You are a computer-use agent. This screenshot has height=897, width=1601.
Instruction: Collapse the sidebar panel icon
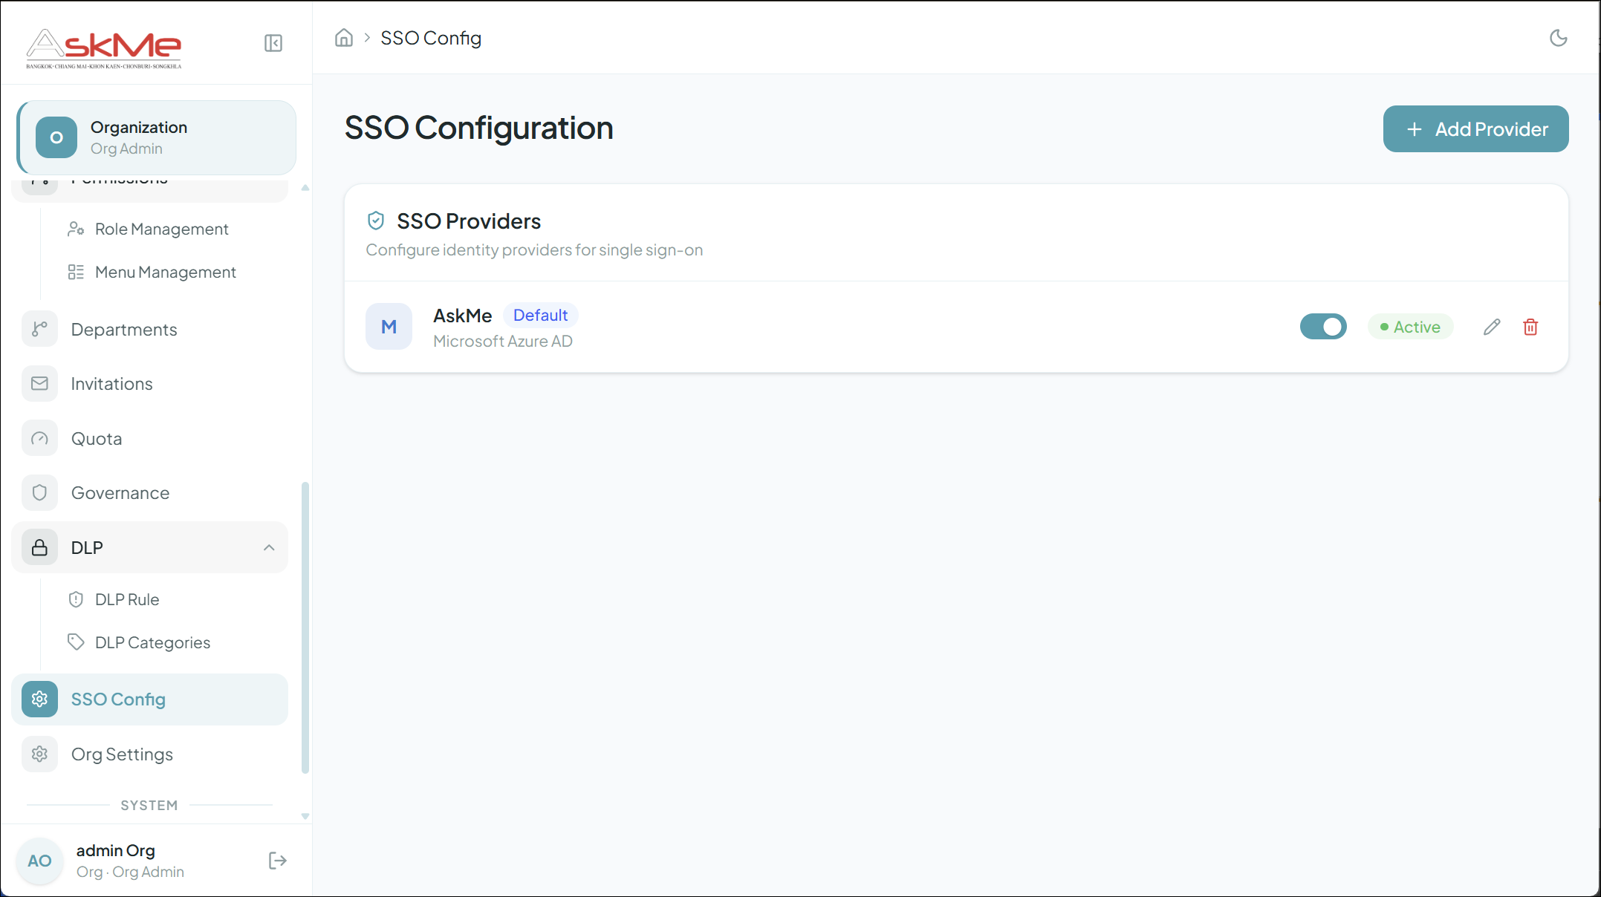tap(273, 43)
